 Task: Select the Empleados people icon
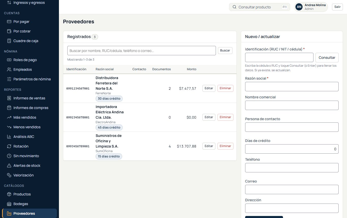pos(9,69)
